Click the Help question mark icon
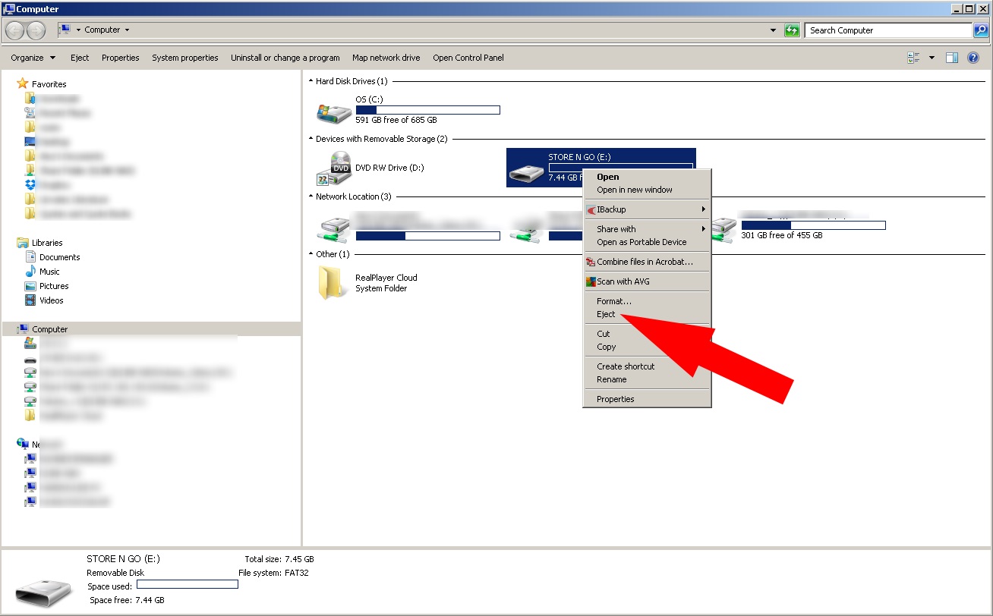The width and height of the screenshot is (993, 616). pyautogui.click(x=974, y=57)
